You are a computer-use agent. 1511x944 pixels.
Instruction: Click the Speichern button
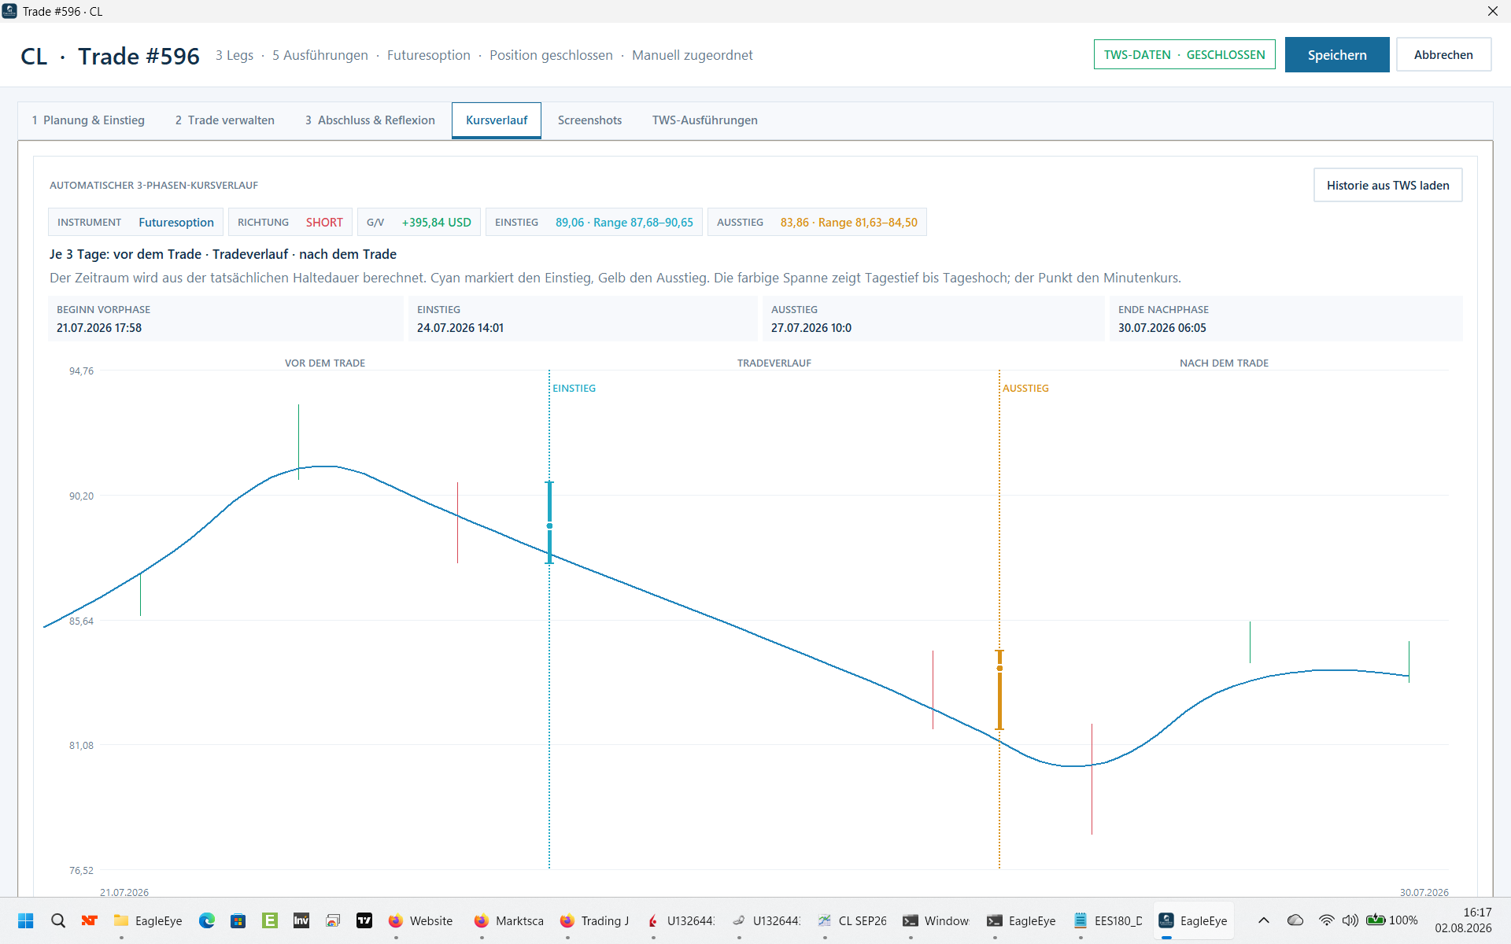(1337, 55)
